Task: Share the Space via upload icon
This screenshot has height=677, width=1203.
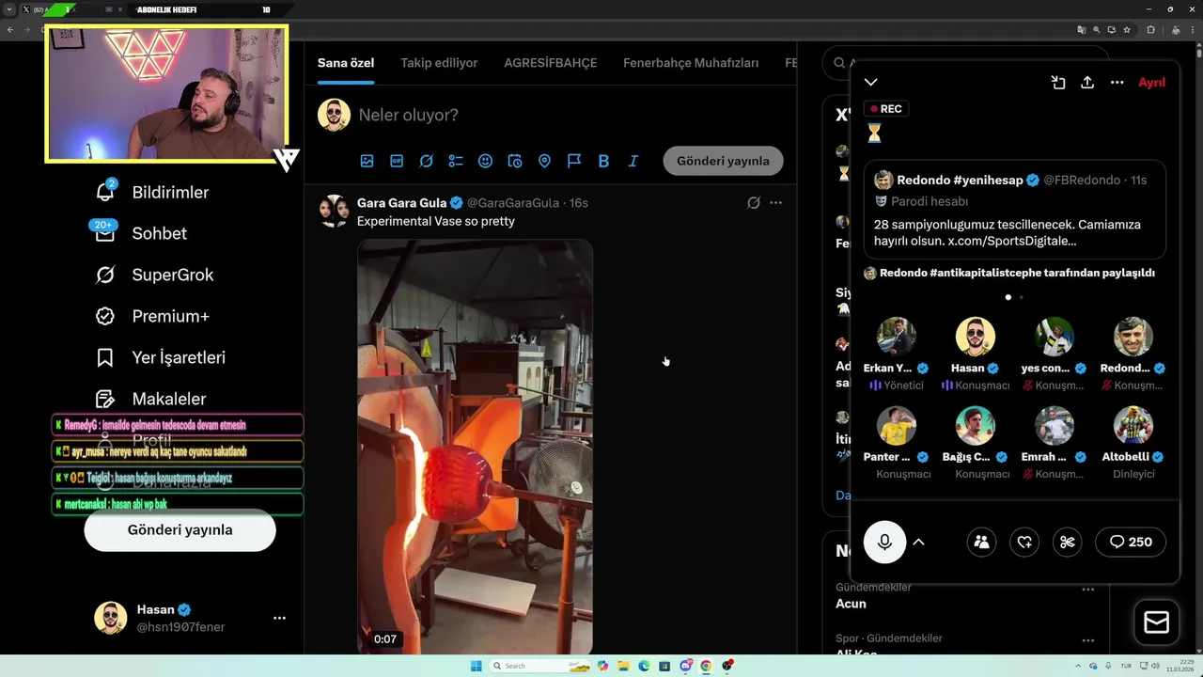Action: click(x=1087, y=82)
